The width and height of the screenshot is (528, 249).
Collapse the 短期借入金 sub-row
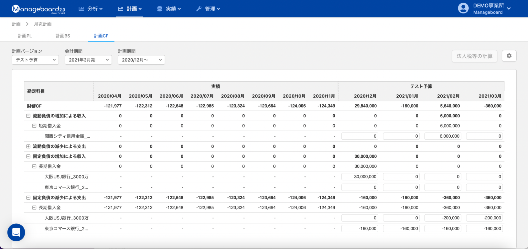pos(34,126)
